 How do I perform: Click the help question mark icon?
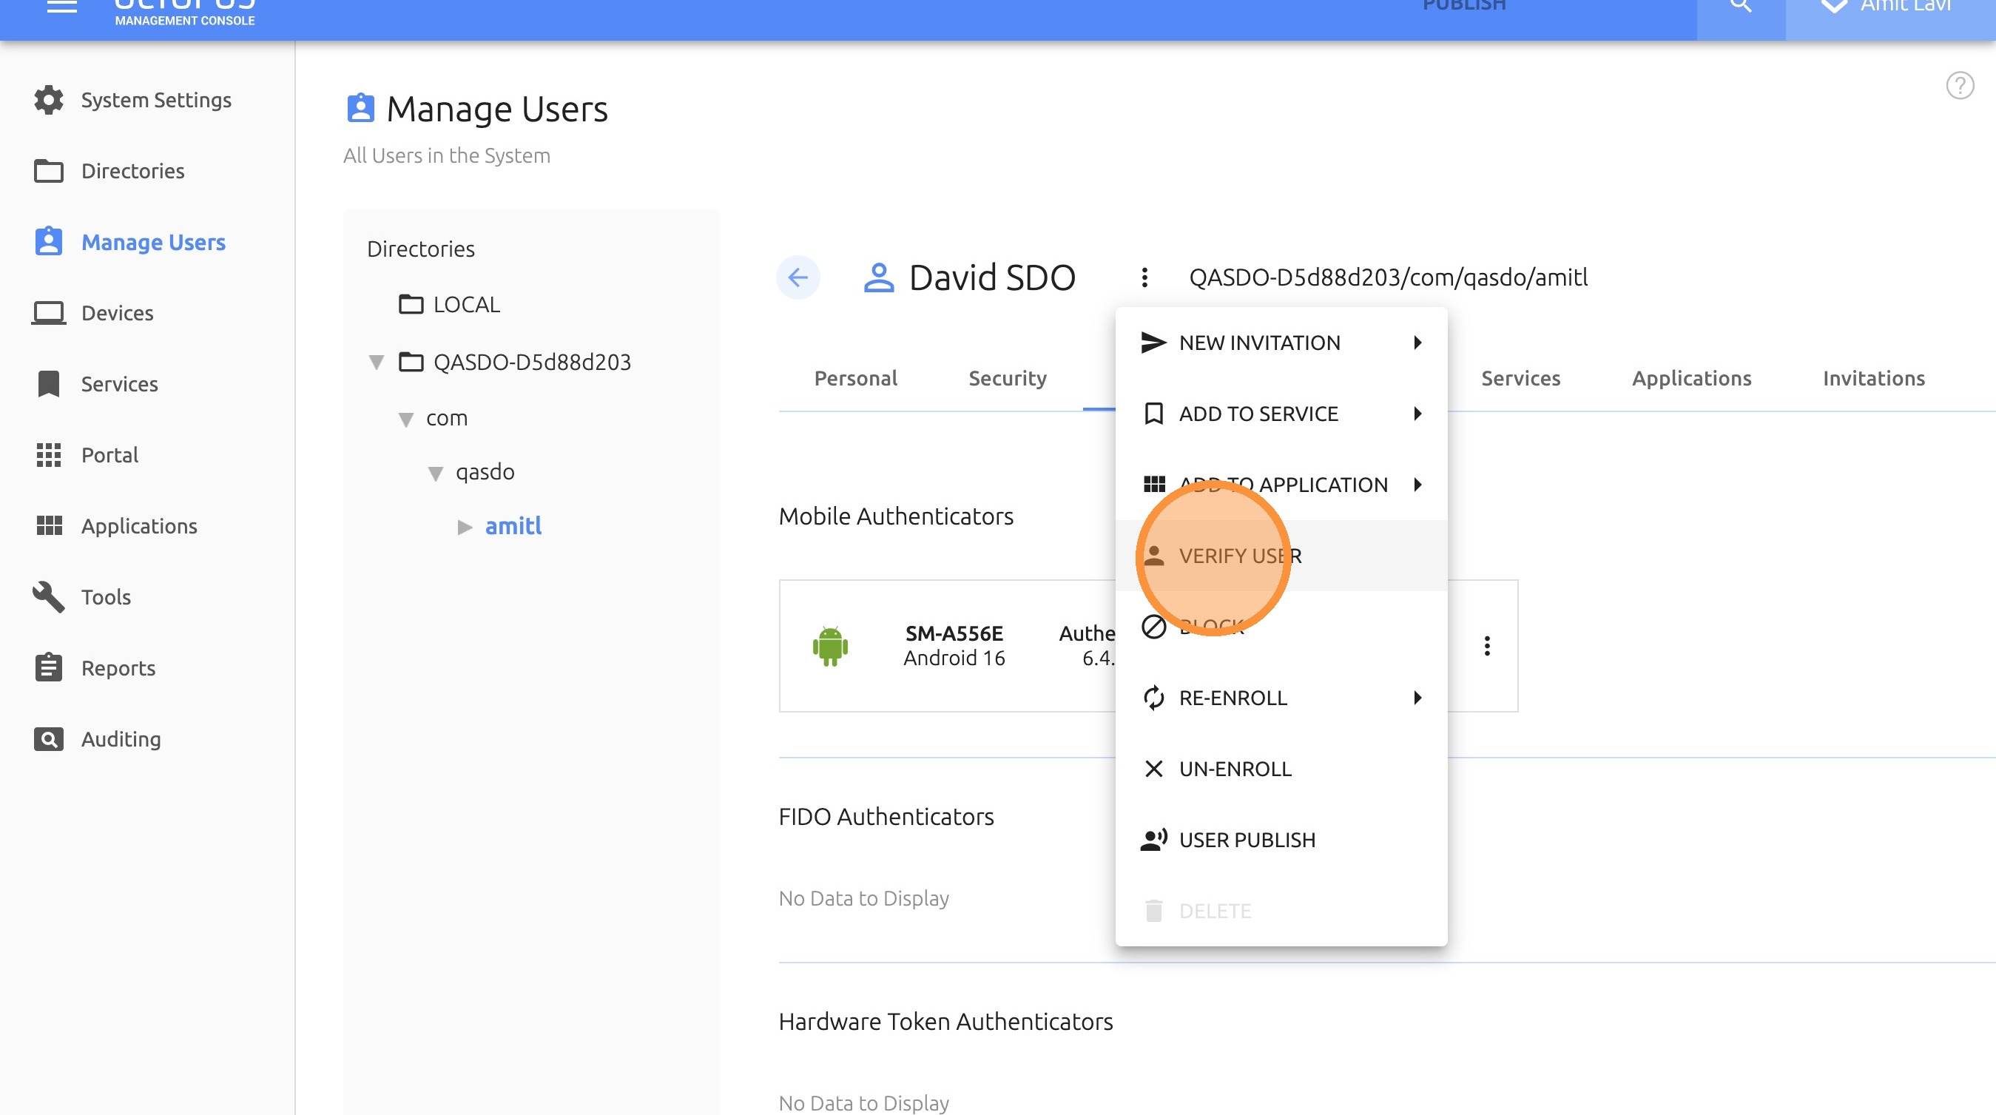click(x=1960, y=85)
